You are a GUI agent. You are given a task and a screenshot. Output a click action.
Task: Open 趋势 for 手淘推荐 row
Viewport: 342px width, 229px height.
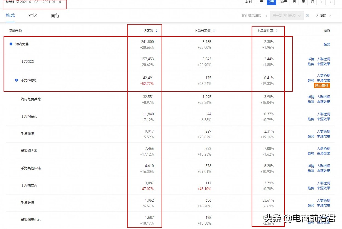(311, 80)
